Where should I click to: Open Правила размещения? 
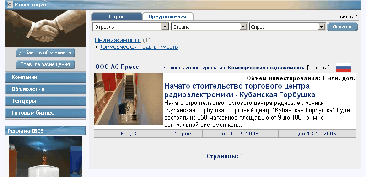point(45,65)
